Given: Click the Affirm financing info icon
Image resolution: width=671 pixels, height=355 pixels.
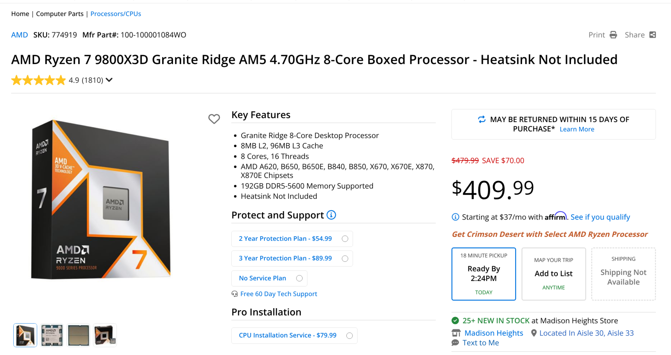Looking at the screenshot, I should (x=455, y=217).
